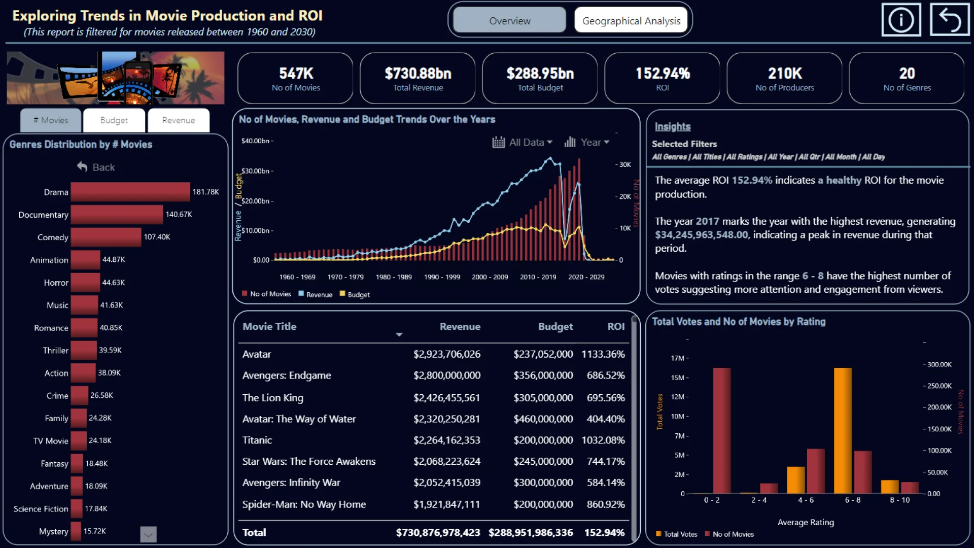Select Avengers: Infinity War row
The width and height of the screenshot is (974, 548).
pyautogui.click(x=434, y=483)
